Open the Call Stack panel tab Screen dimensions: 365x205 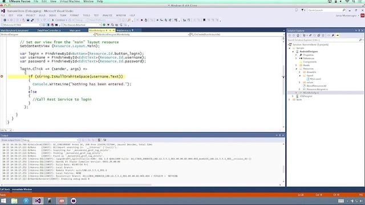[5, 190]
